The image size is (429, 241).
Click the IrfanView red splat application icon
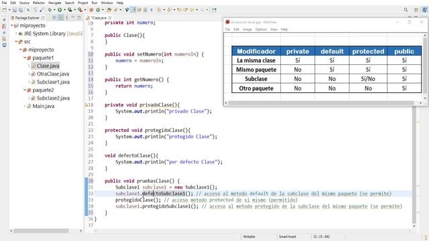click(227, 22)
